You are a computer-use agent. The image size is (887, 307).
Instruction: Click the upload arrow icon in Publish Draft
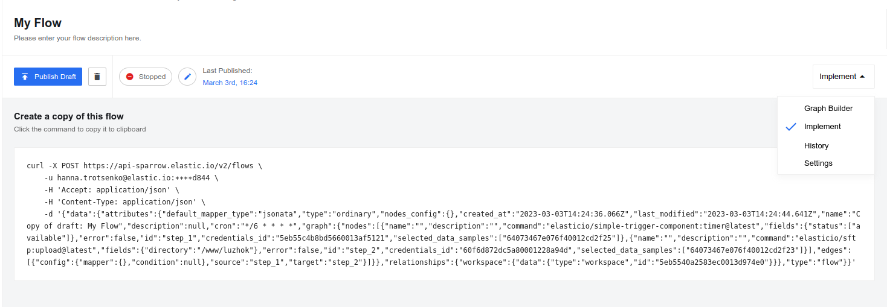[25, 77]
